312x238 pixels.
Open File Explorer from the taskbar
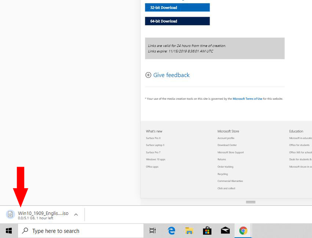pyautogui.click(x=189, y=231)
